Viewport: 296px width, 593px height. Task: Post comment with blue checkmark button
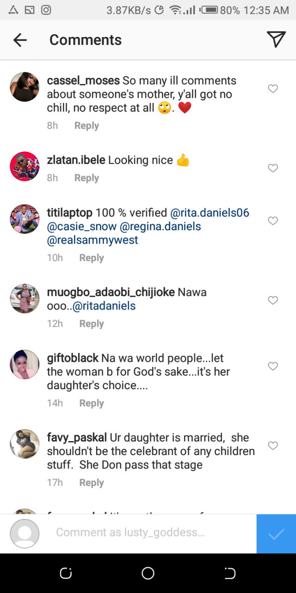(276, 534)
